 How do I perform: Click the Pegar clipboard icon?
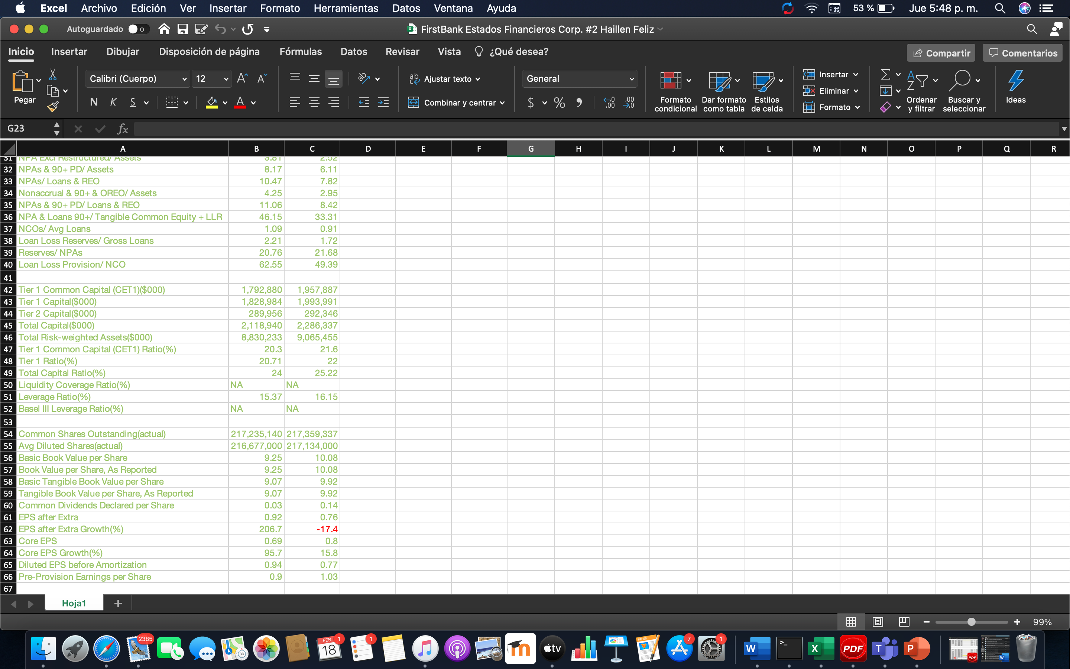[23, 84]
